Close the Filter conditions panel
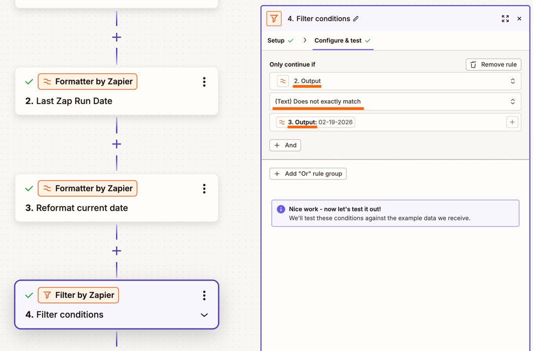The image size is (533, 351). (519, 19)
